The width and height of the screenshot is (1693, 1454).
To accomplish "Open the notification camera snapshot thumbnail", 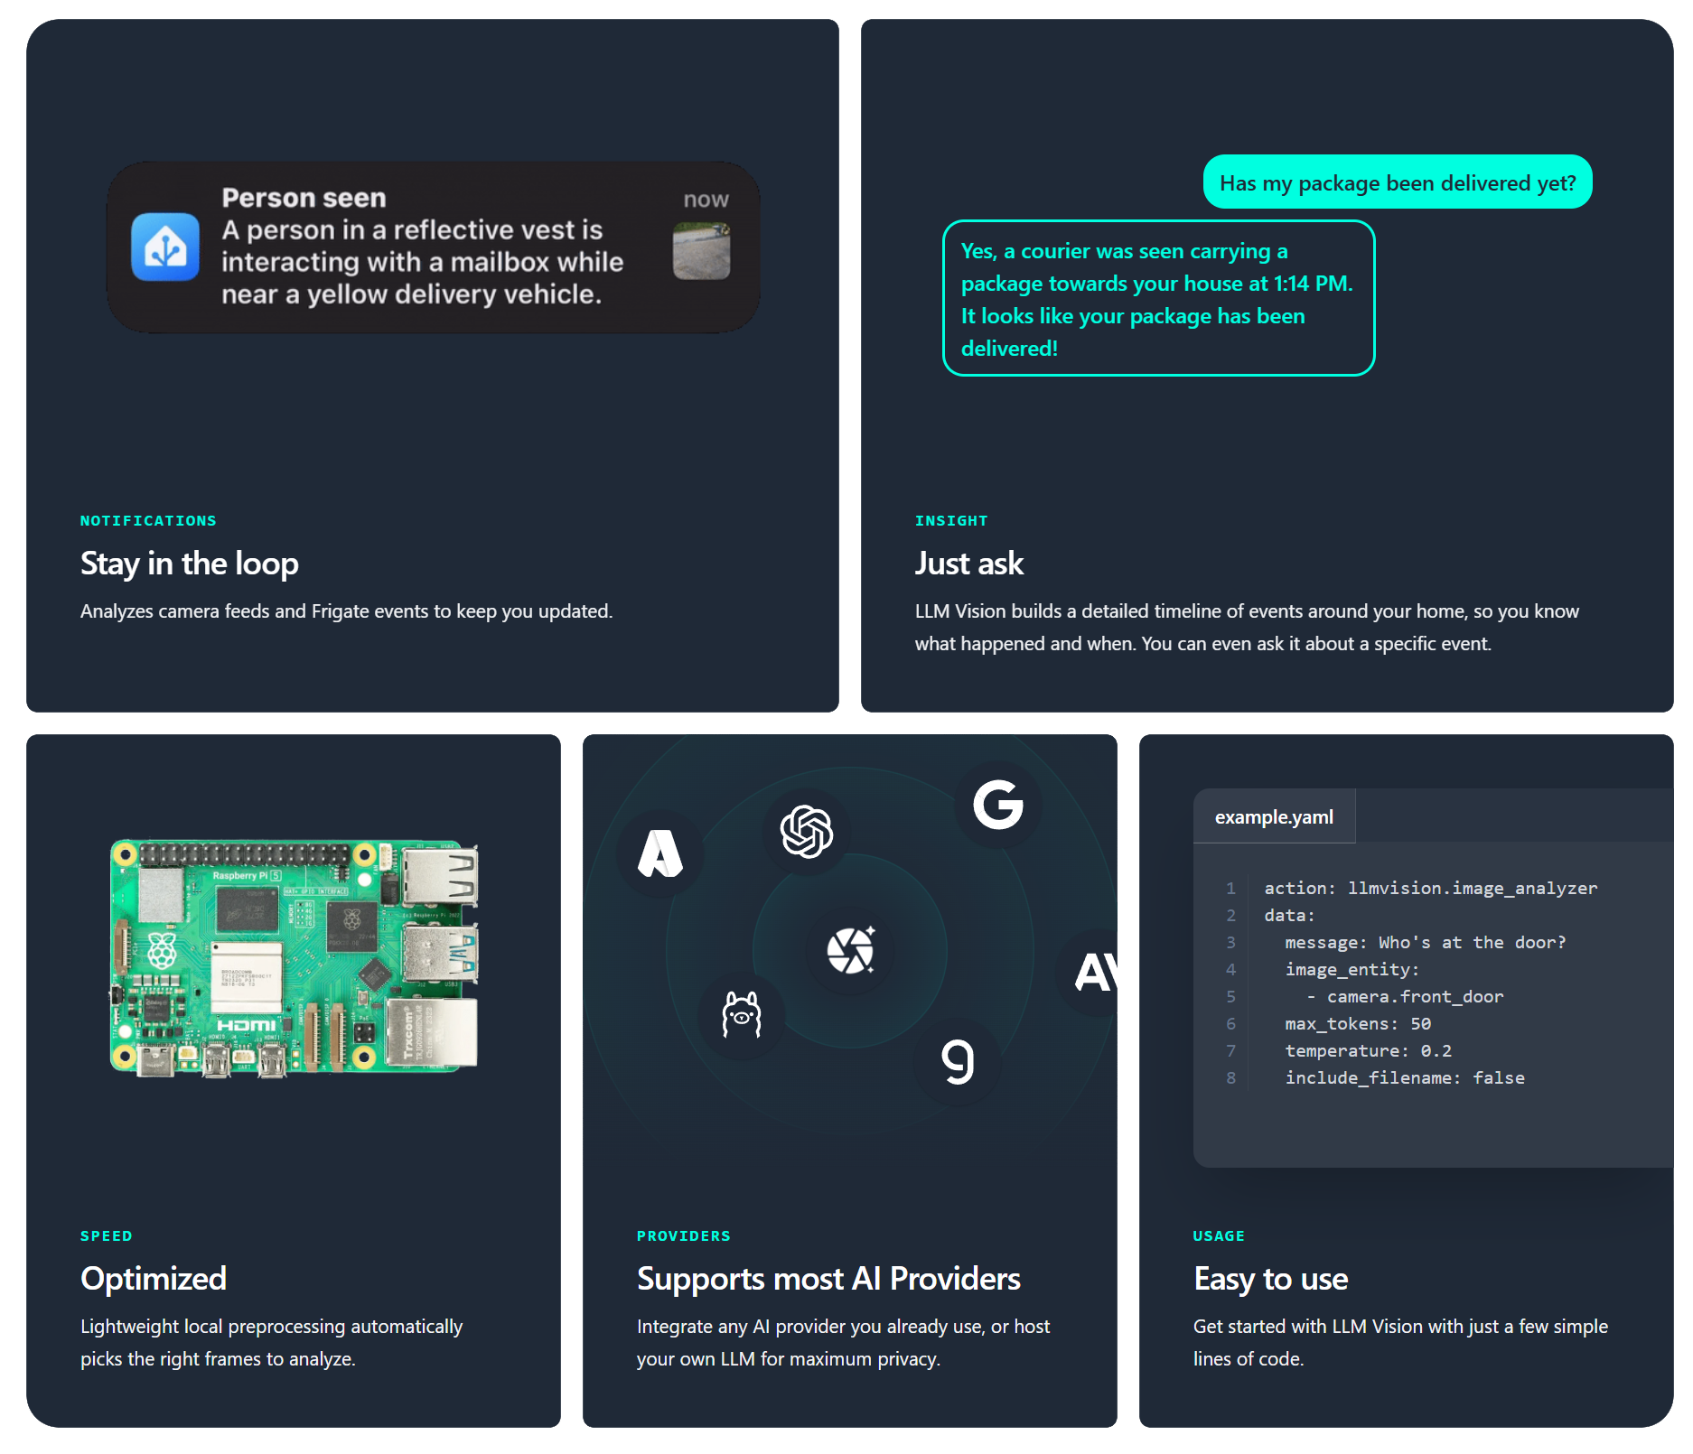I will click(702, 251).
